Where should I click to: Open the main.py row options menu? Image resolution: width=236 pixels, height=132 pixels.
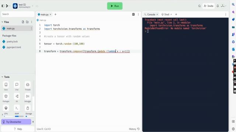31,29
